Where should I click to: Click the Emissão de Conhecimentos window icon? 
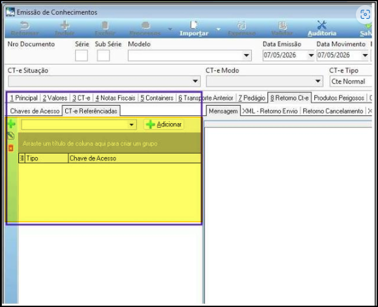click(x=10, y=12)
